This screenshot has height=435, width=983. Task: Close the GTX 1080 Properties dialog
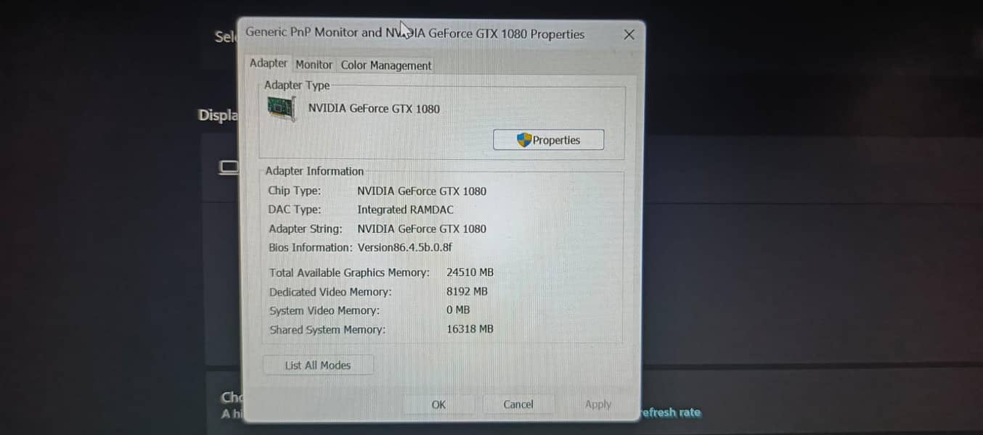pyautogui.click(x=629, y=34)
